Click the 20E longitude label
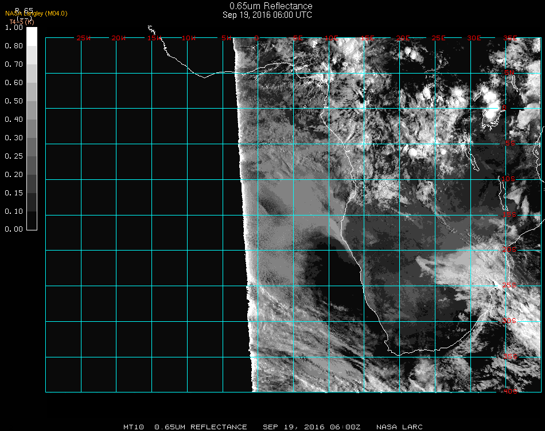The height and width of the screenshot is (431, 545). pyautogui.click(x=403, y=38)
